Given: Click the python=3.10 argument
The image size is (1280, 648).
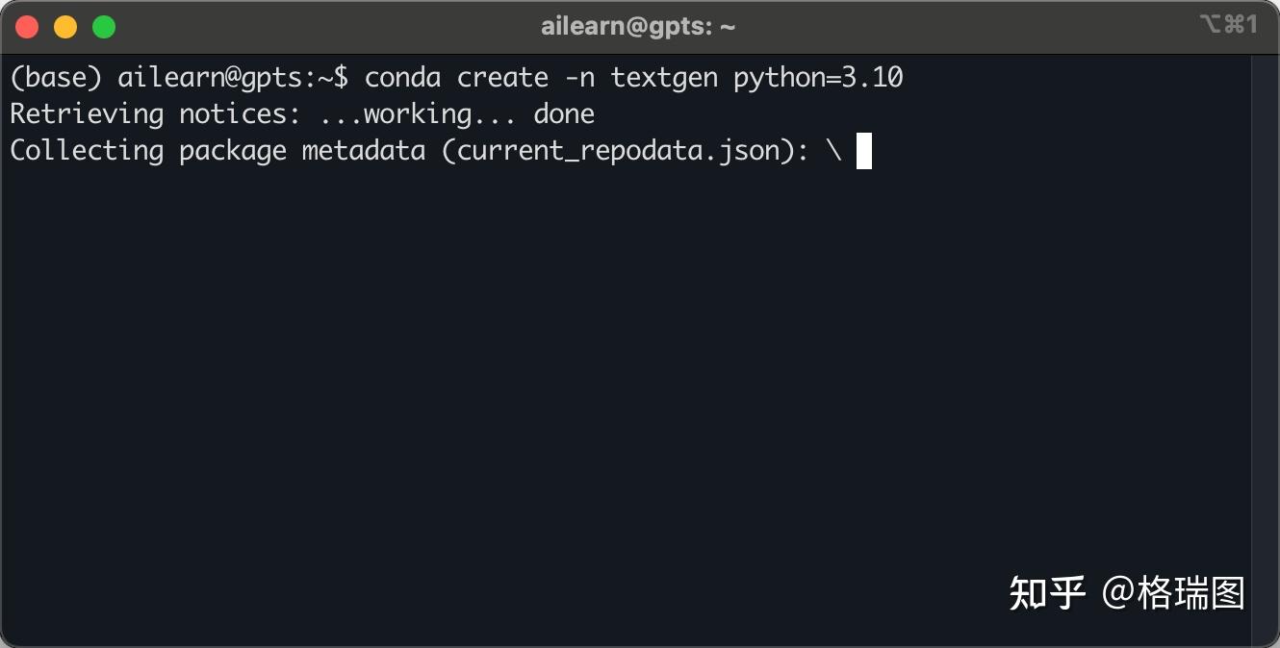Looking at the screenshot, I should click(818, 78).
